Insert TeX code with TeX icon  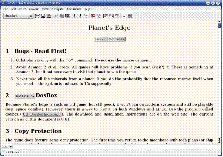tap(93, 16)
